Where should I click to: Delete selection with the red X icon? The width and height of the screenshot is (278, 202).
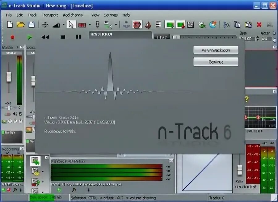click(259, 25)
